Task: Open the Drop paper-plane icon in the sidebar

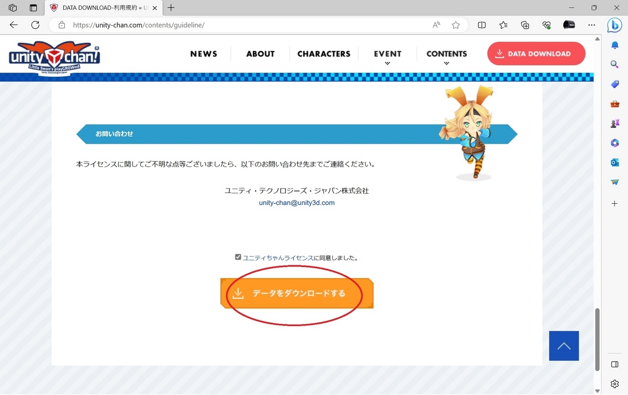Action: tap(615, 182)
